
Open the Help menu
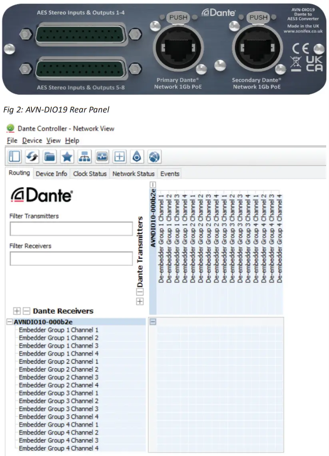pyautogui.click(x=71, y=141)
